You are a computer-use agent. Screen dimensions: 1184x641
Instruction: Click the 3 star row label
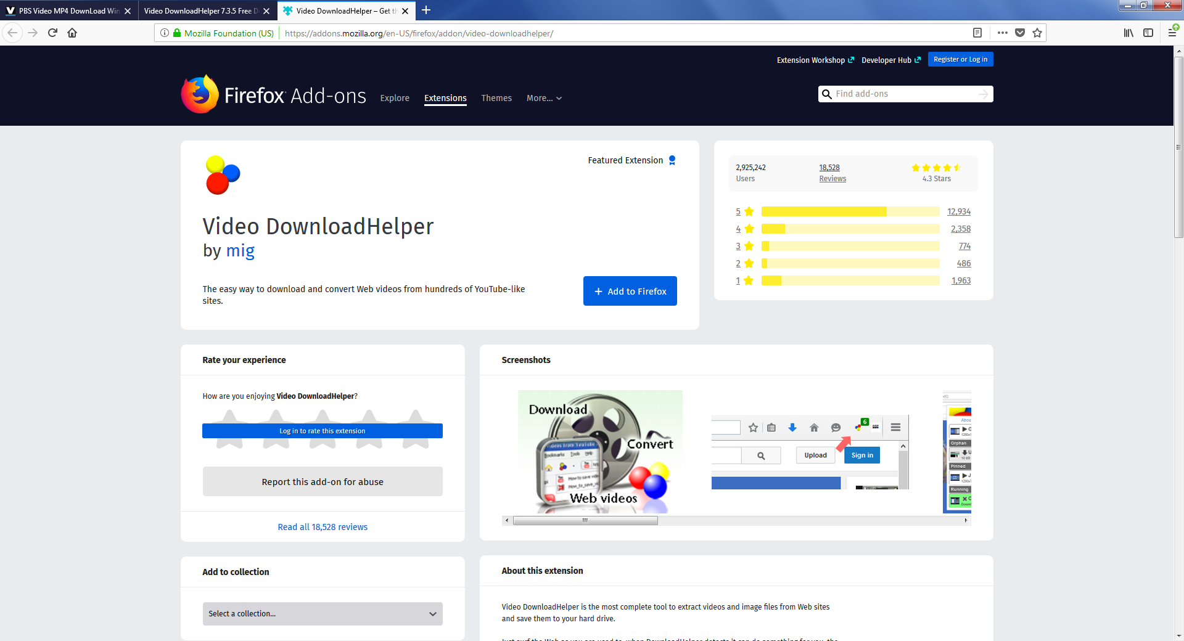click(x=744, y=246)
